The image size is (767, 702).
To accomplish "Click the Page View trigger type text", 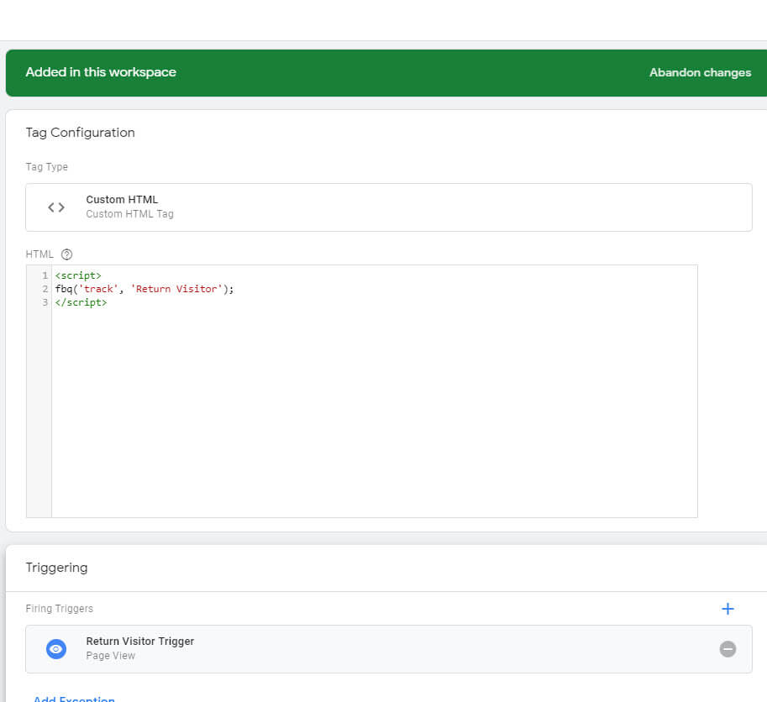I will tap(111, 656).
